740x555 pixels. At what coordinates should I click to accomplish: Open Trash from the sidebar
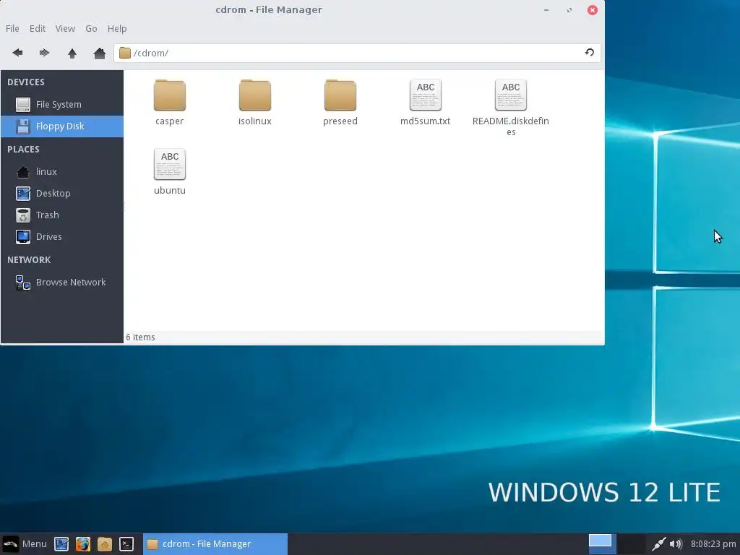[x=62, y=215]
